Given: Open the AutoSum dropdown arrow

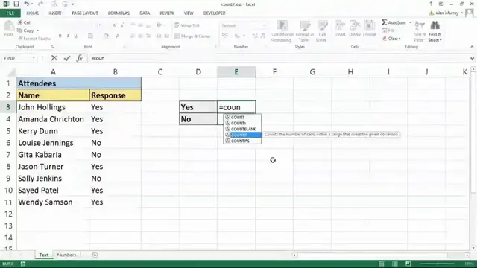Looking at the screenshot, I should [x=410, y=22].
